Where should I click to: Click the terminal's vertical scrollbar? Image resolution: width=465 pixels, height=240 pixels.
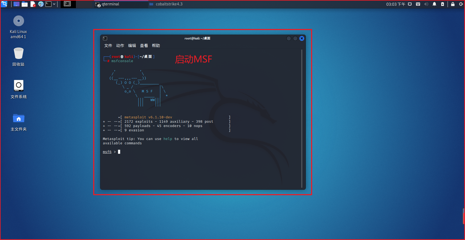click(302, 119)
